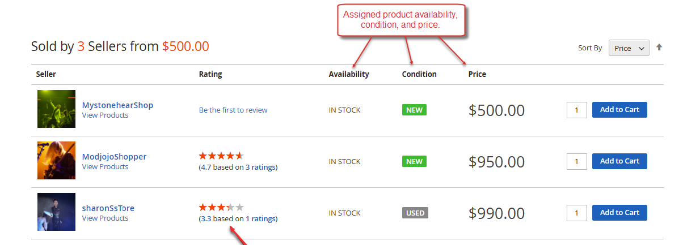This screenshot has width=683, height=245.
Task: Open the ModjojoShopper seller name link
Action: (x=114, y=157)
